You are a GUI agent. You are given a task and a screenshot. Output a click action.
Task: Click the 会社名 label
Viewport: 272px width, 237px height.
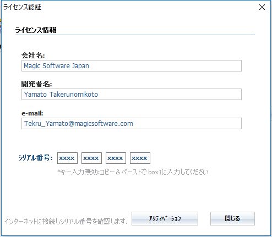(33, 55)
